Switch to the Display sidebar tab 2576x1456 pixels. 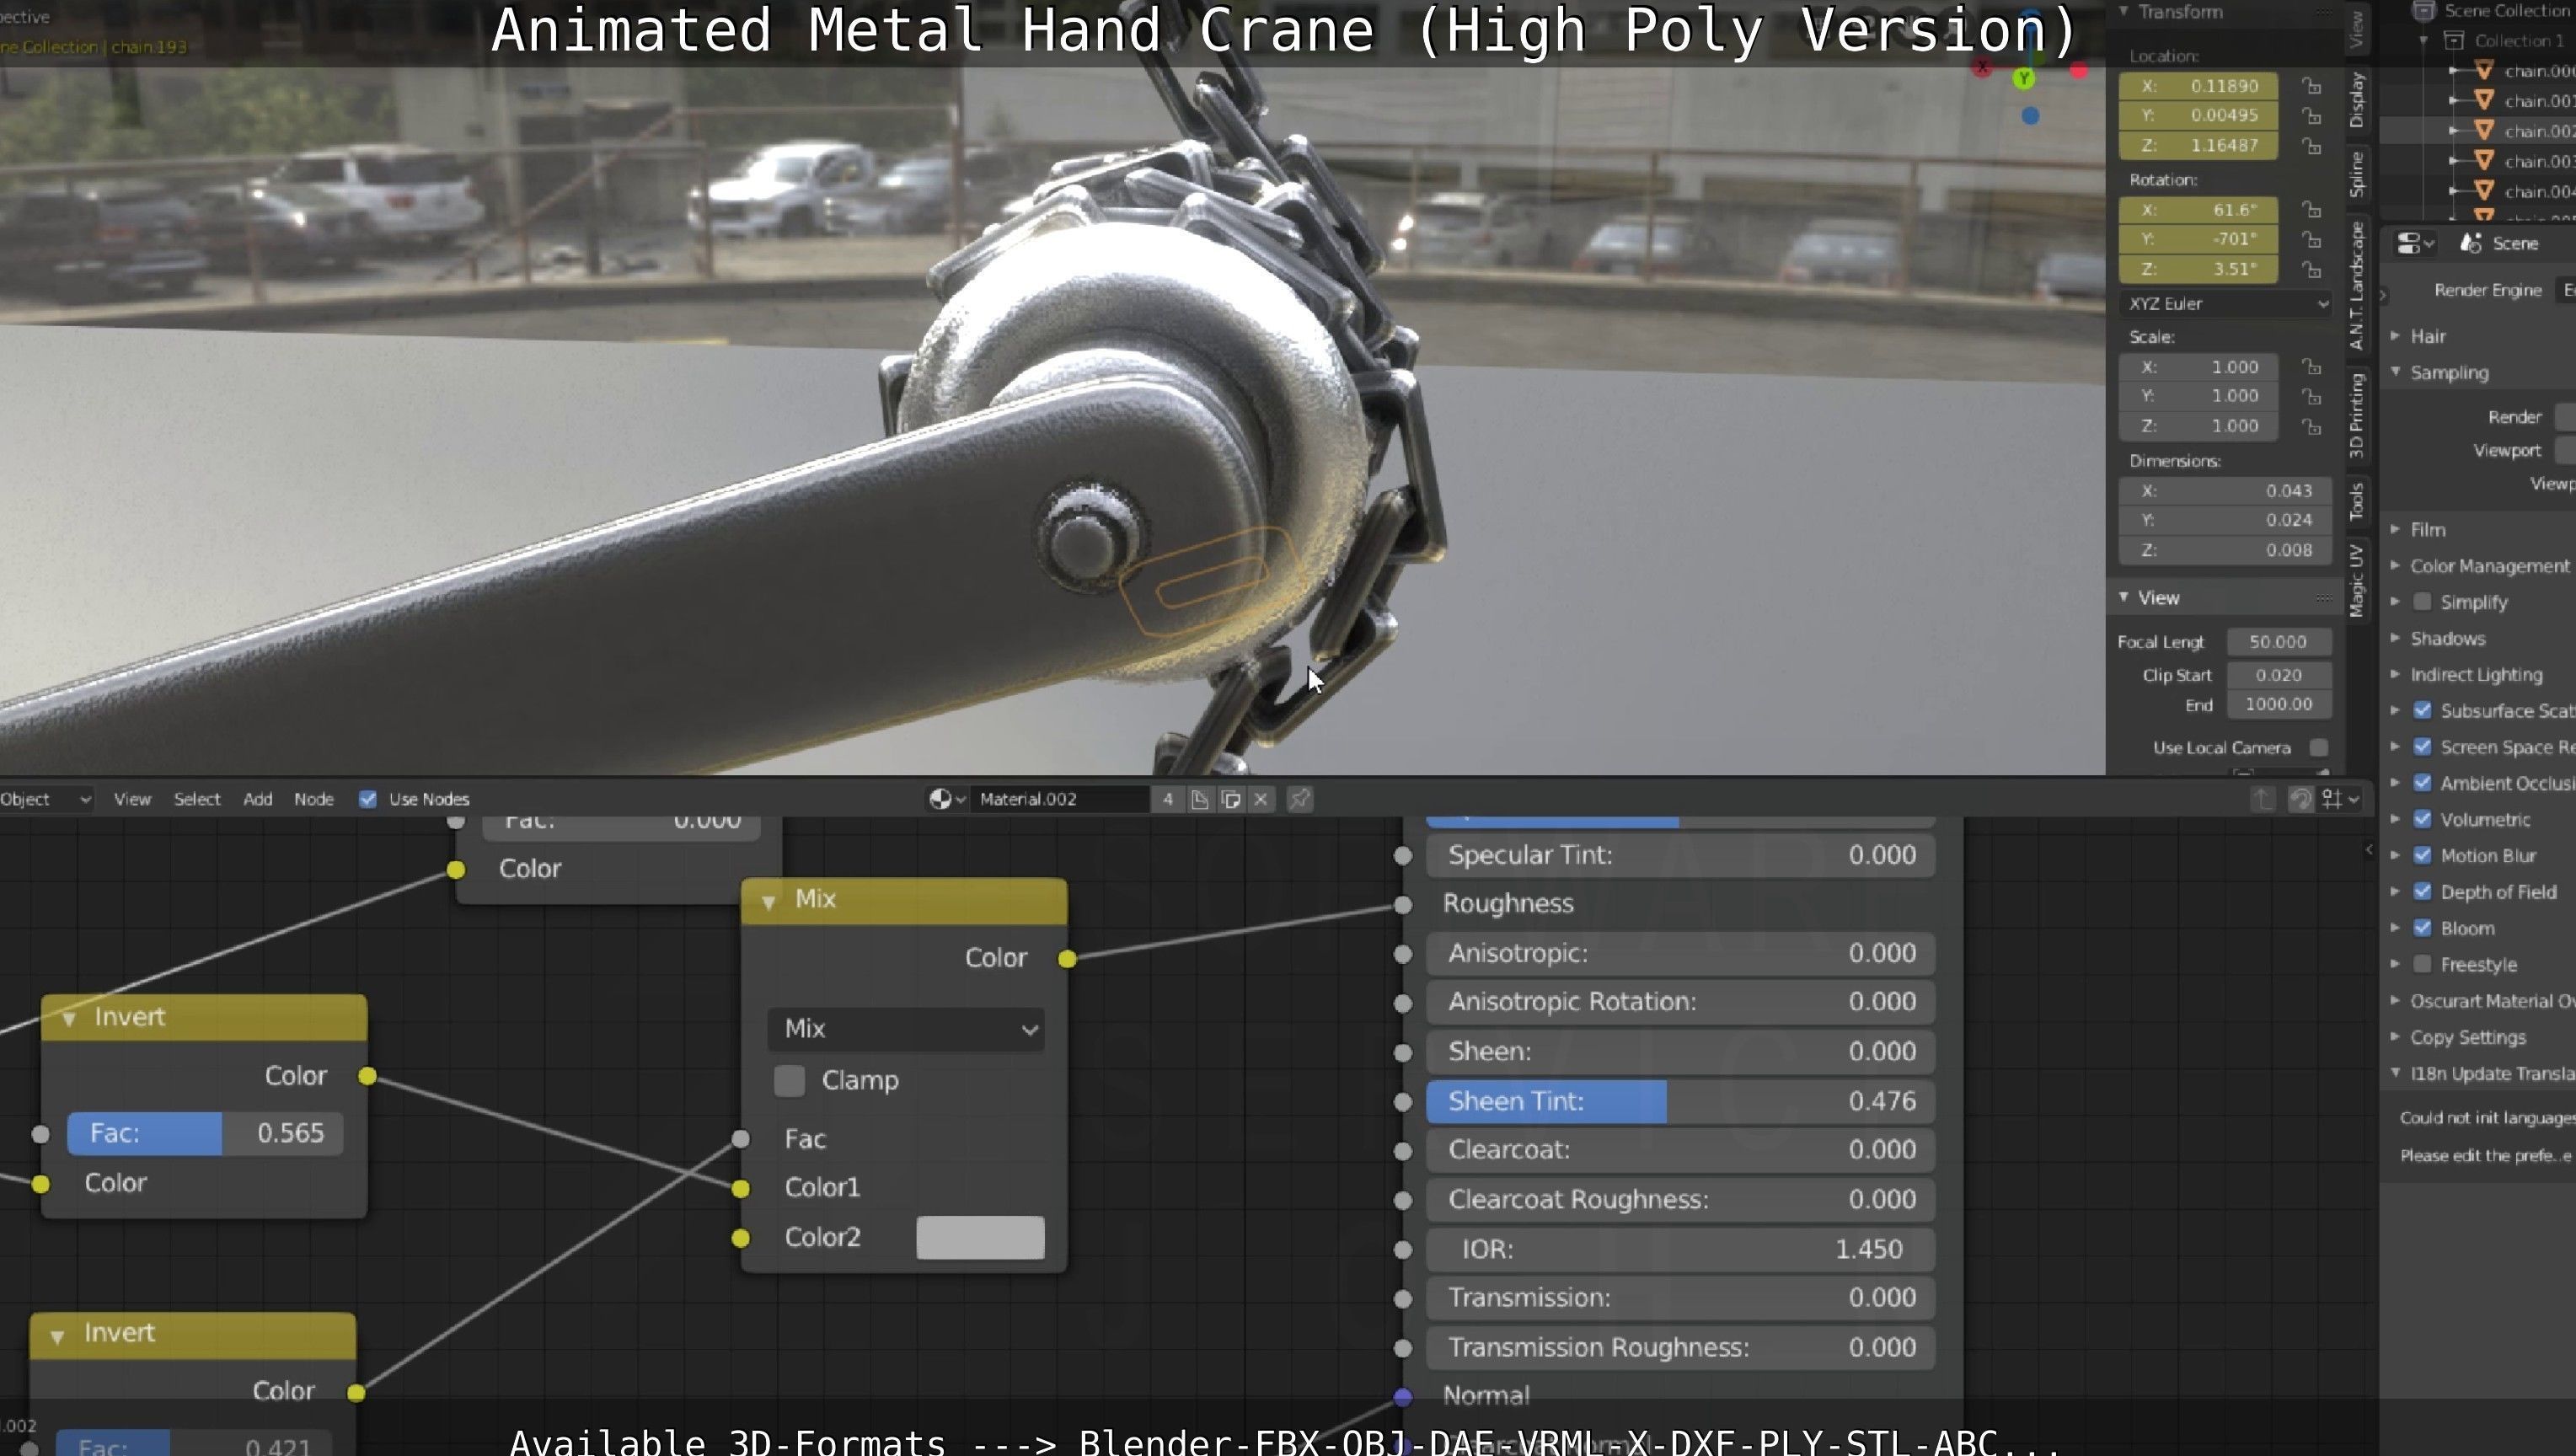2357,100
